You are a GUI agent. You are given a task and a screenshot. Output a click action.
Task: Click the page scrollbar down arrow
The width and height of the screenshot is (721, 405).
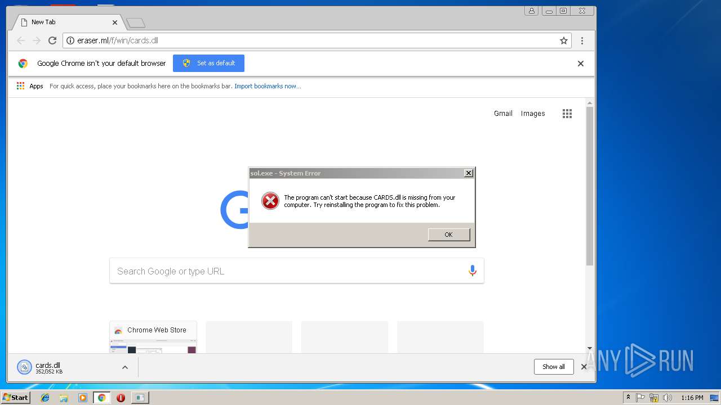(x=590, y=349)
